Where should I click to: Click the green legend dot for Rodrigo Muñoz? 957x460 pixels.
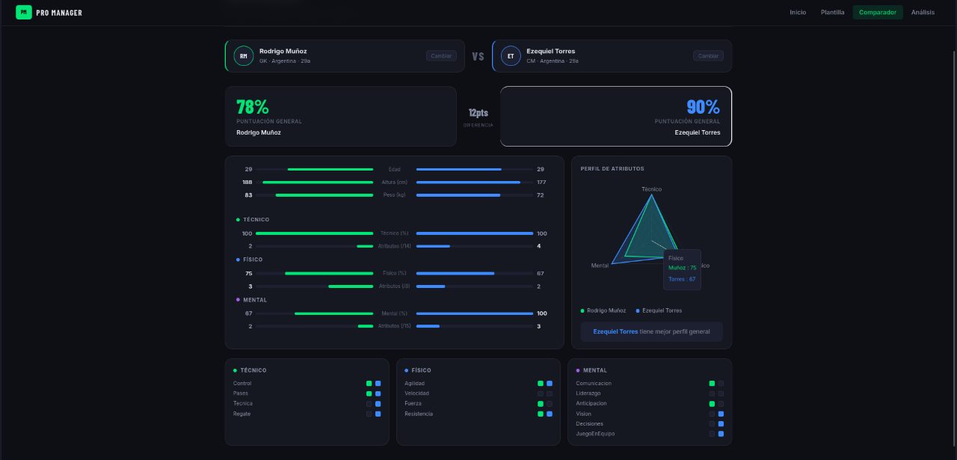[582, 310]
